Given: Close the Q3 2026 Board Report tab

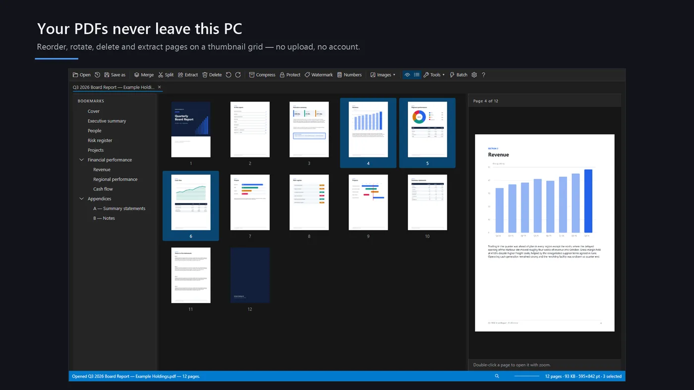Looking at the screenshot, I should (159, 87).
